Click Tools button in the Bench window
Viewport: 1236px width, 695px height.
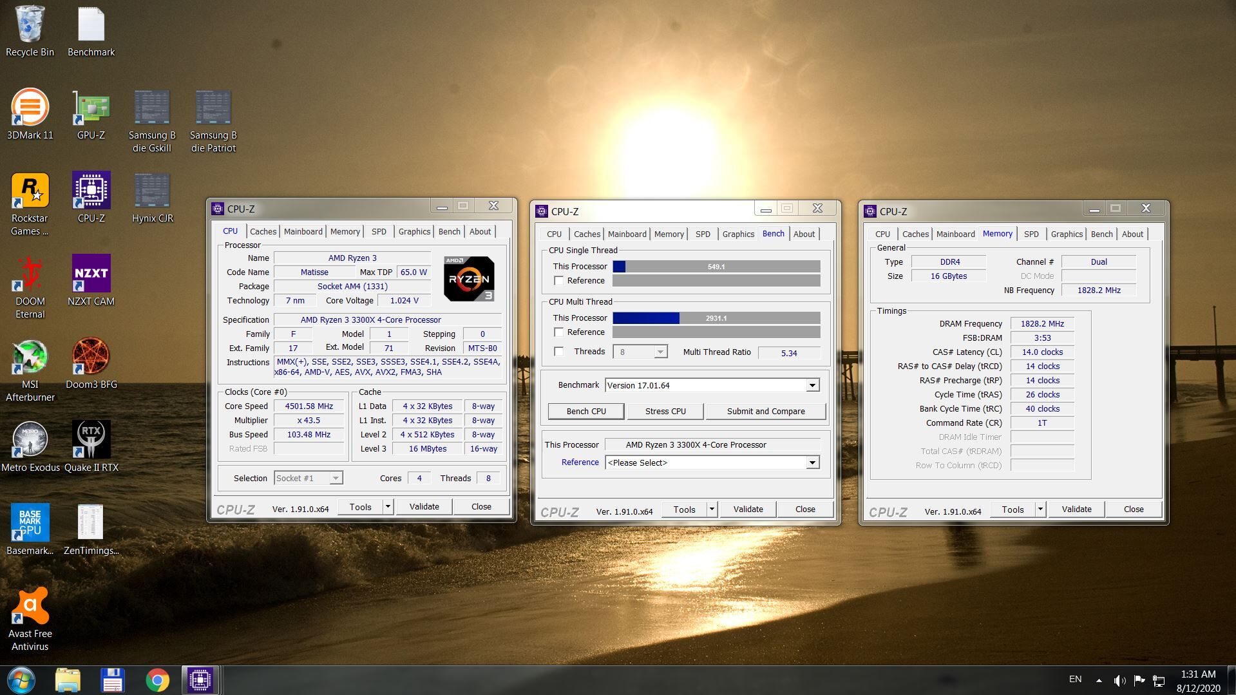[684, 509]
